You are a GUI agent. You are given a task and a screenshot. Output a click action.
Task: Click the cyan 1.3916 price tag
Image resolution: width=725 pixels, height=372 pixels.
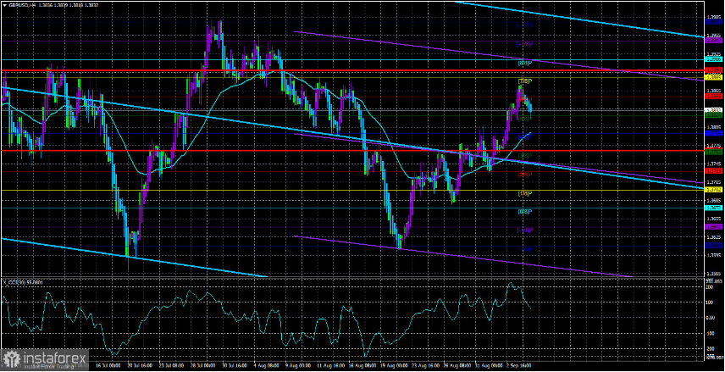pyautogui.click(x=713, y=59)
